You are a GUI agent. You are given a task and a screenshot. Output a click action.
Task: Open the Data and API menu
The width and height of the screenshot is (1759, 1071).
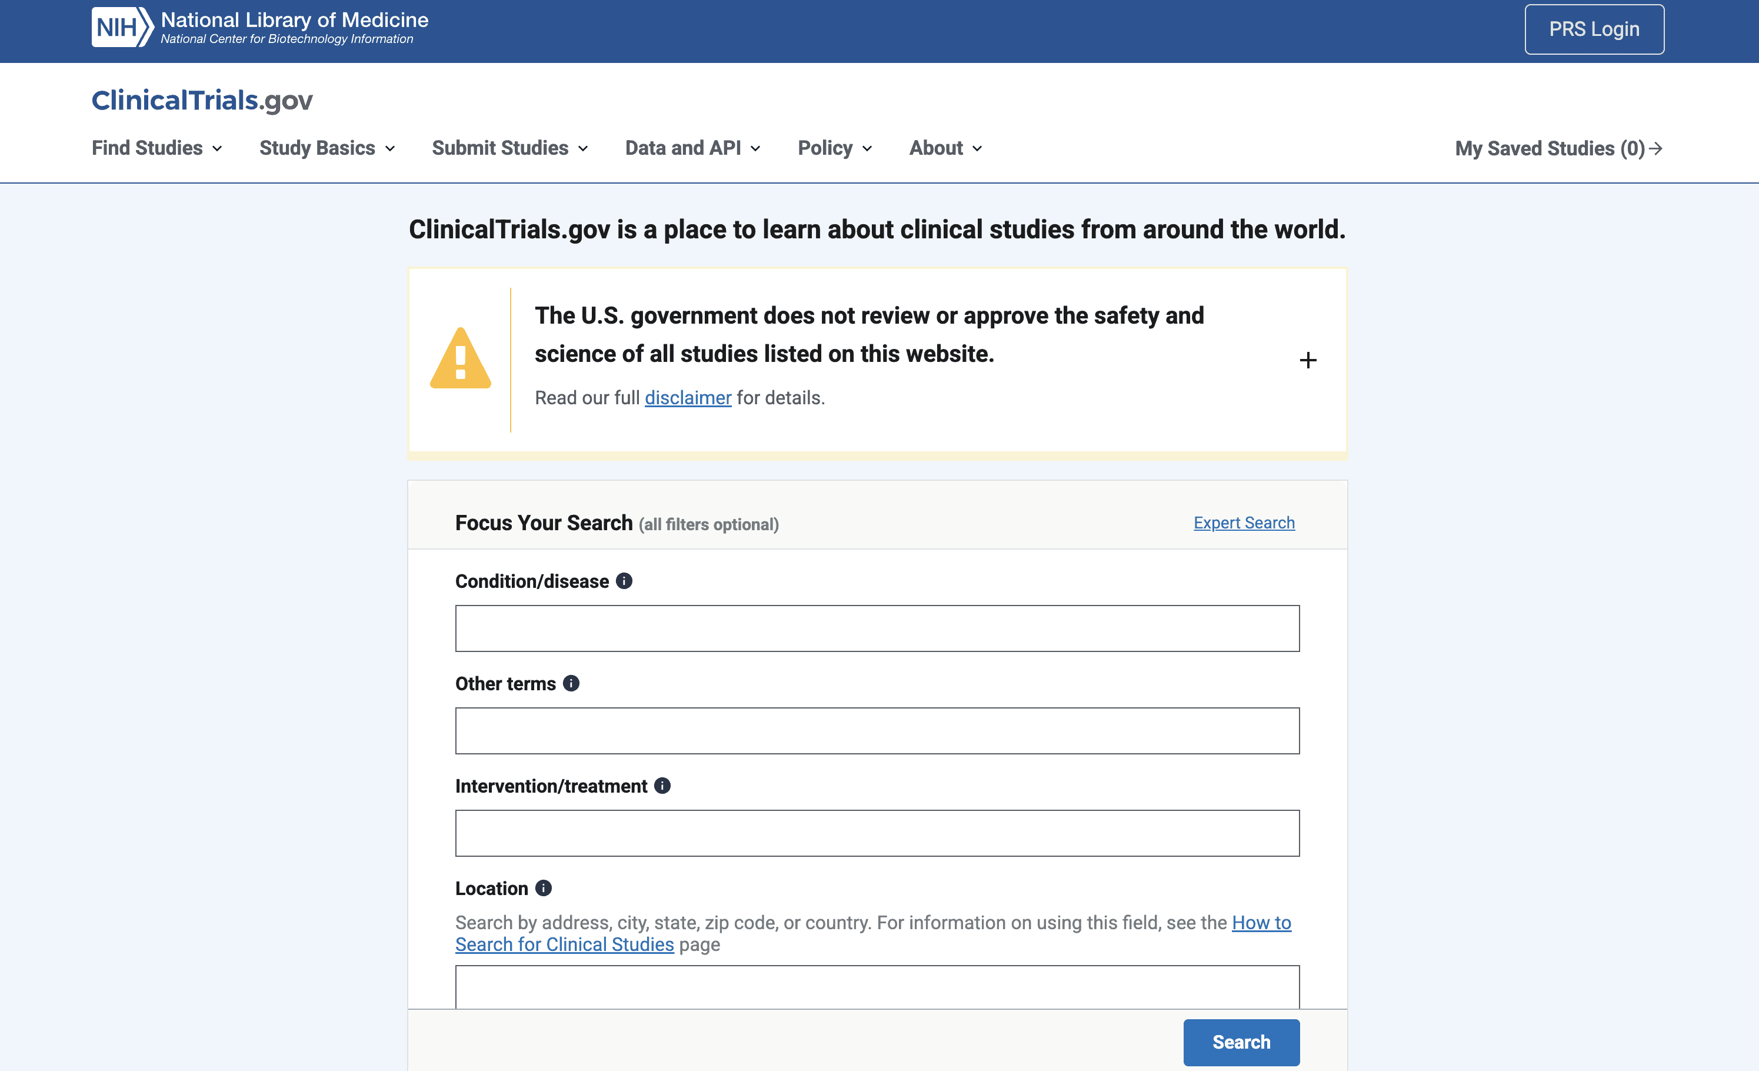(x=692, y=148)
